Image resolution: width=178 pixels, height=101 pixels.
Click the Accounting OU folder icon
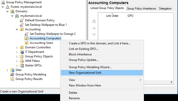[x=22, y=29]
